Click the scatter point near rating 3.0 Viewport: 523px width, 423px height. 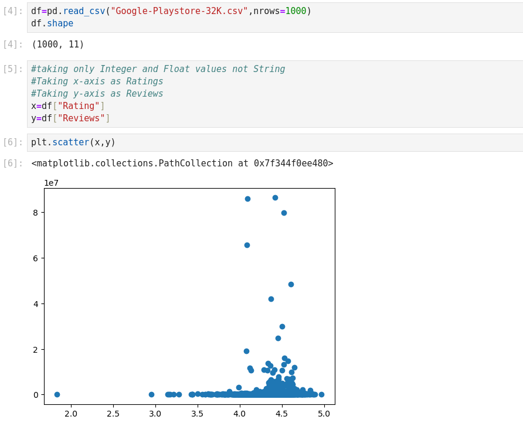(x=151, y=394)
